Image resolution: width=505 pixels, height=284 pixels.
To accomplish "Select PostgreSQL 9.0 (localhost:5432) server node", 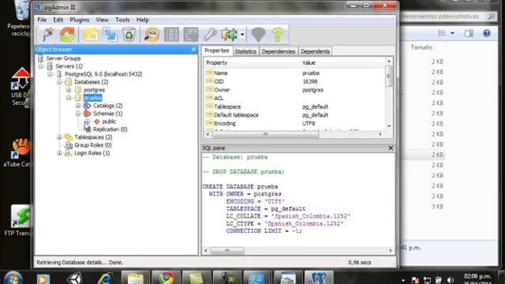I will 103,74.
